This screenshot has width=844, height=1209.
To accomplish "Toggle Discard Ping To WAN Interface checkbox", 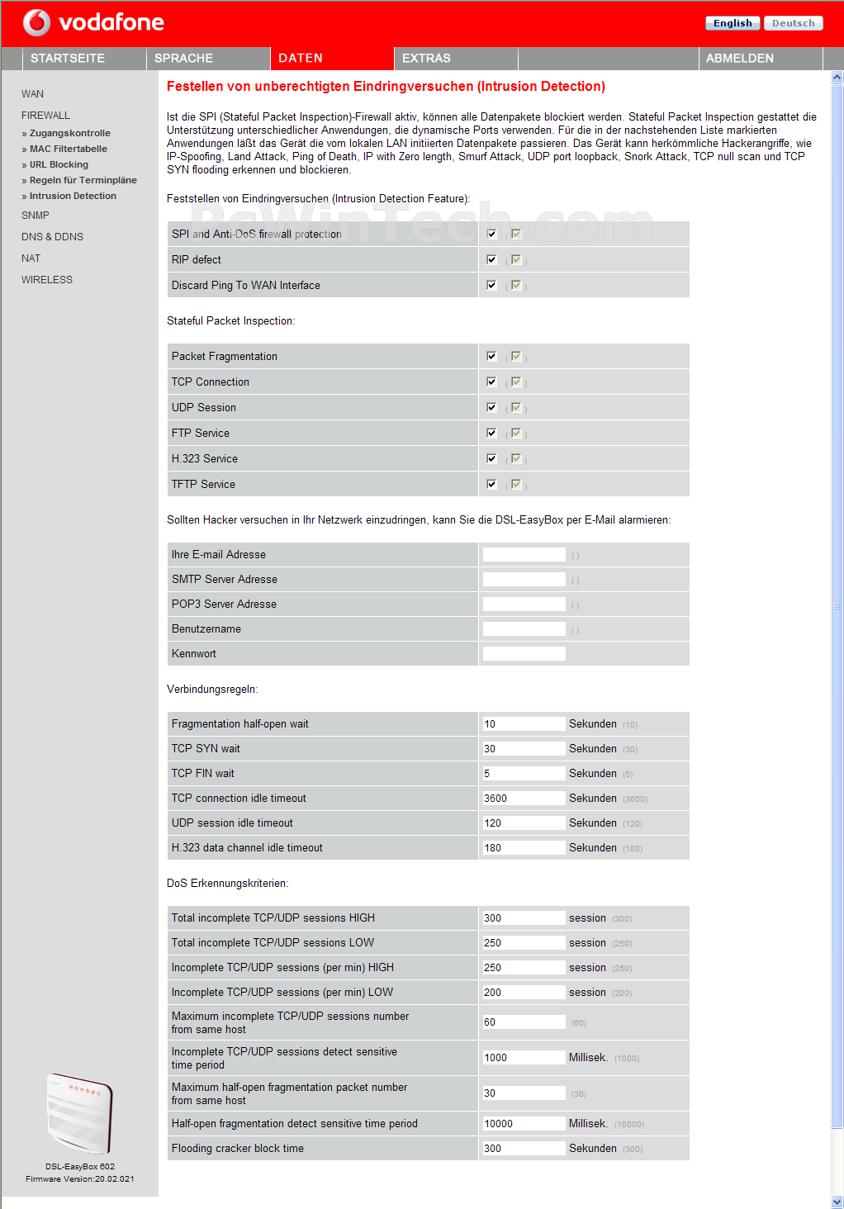I will coord(491,285).
